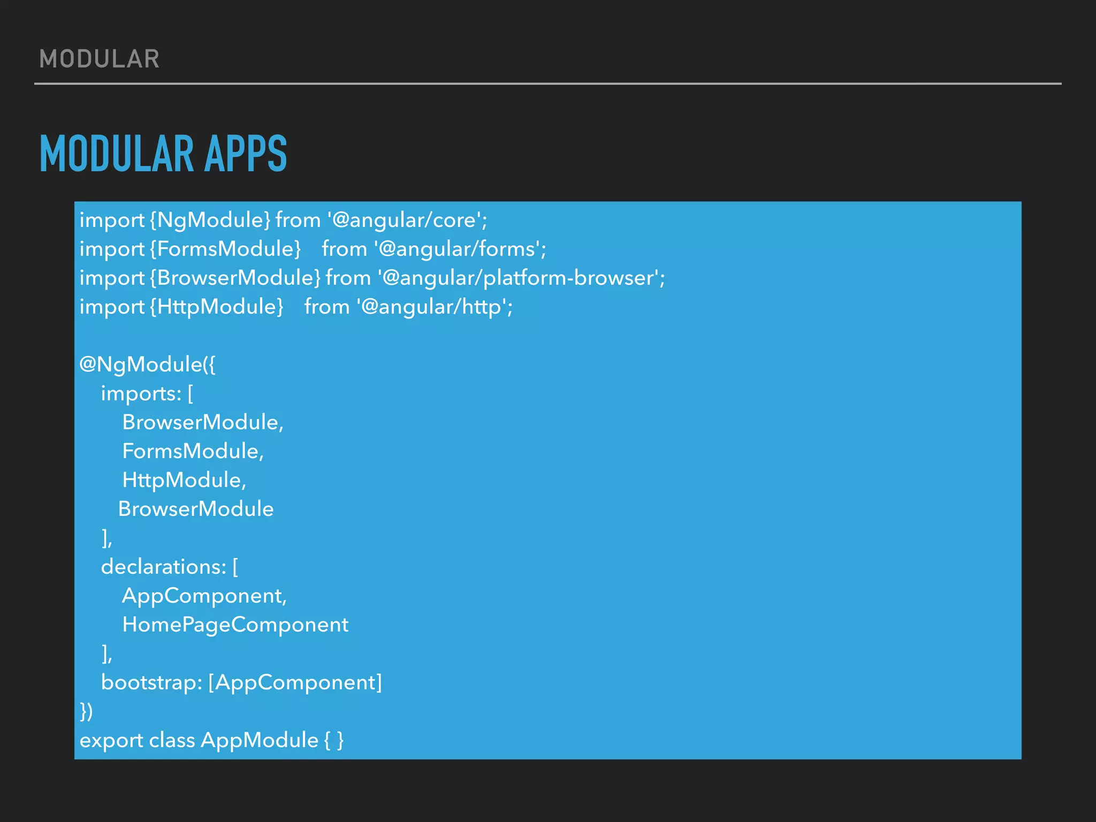This screenshot has width=1096, height=822.
Task: Click the 'HomePageComponent' entry
Action: 235,625
